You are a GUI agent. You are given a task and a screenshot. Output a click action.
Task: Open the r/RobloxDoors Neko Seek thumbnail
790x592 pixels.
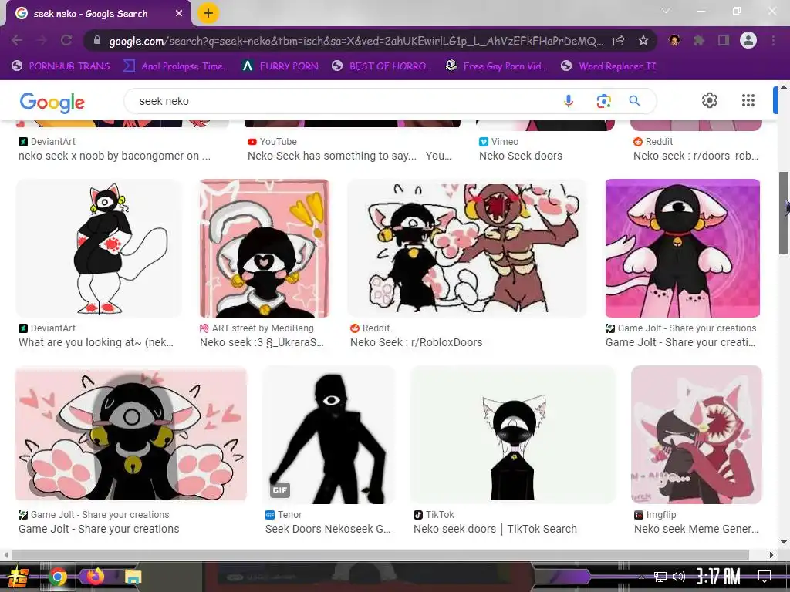(467, 248)
